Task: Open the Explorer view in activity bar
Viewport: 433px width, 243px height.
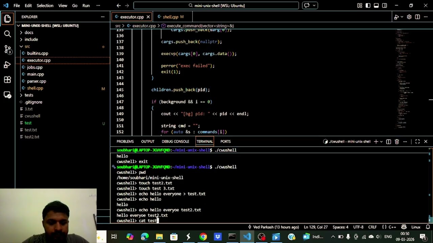Action: click(x=7, y=18)
